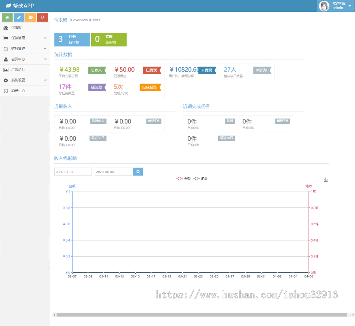Expand the 任务管理 menu chevron

click(45, 38)
